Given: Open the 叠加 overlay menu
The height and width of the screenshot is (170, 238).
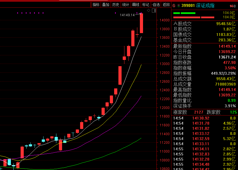Looking at the screenshot, I should tap(106, 5).
